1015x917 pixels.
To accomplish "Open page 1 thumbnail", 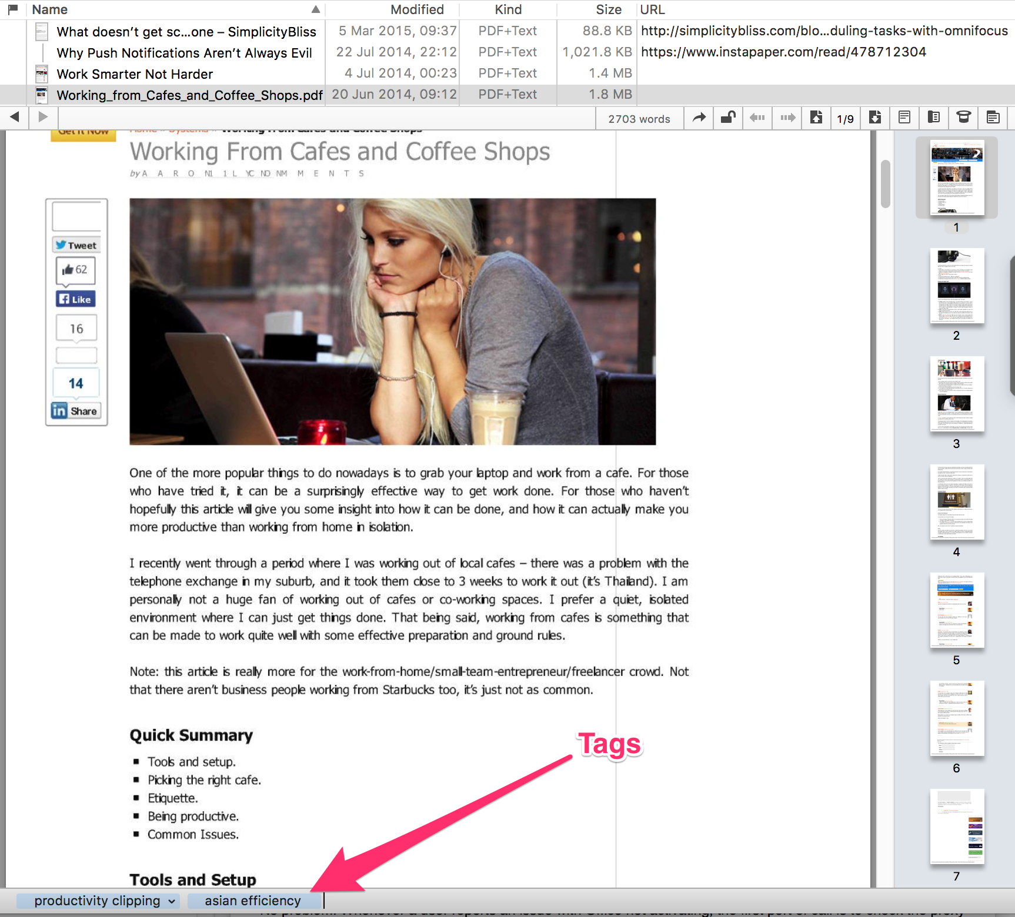I will pos(957,178).
